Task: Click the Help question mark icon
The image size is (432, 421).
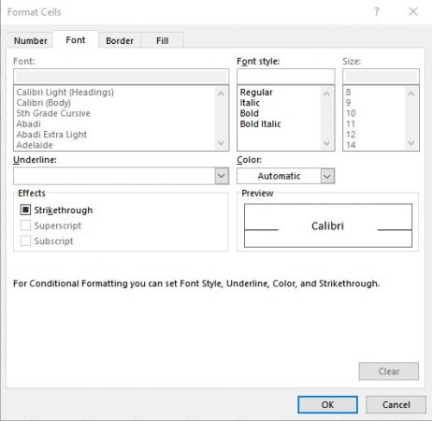Action: point(377,12)
